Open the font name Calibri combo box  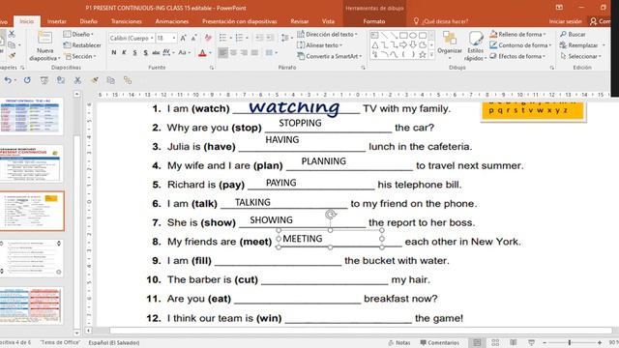[x=132, y=38]
